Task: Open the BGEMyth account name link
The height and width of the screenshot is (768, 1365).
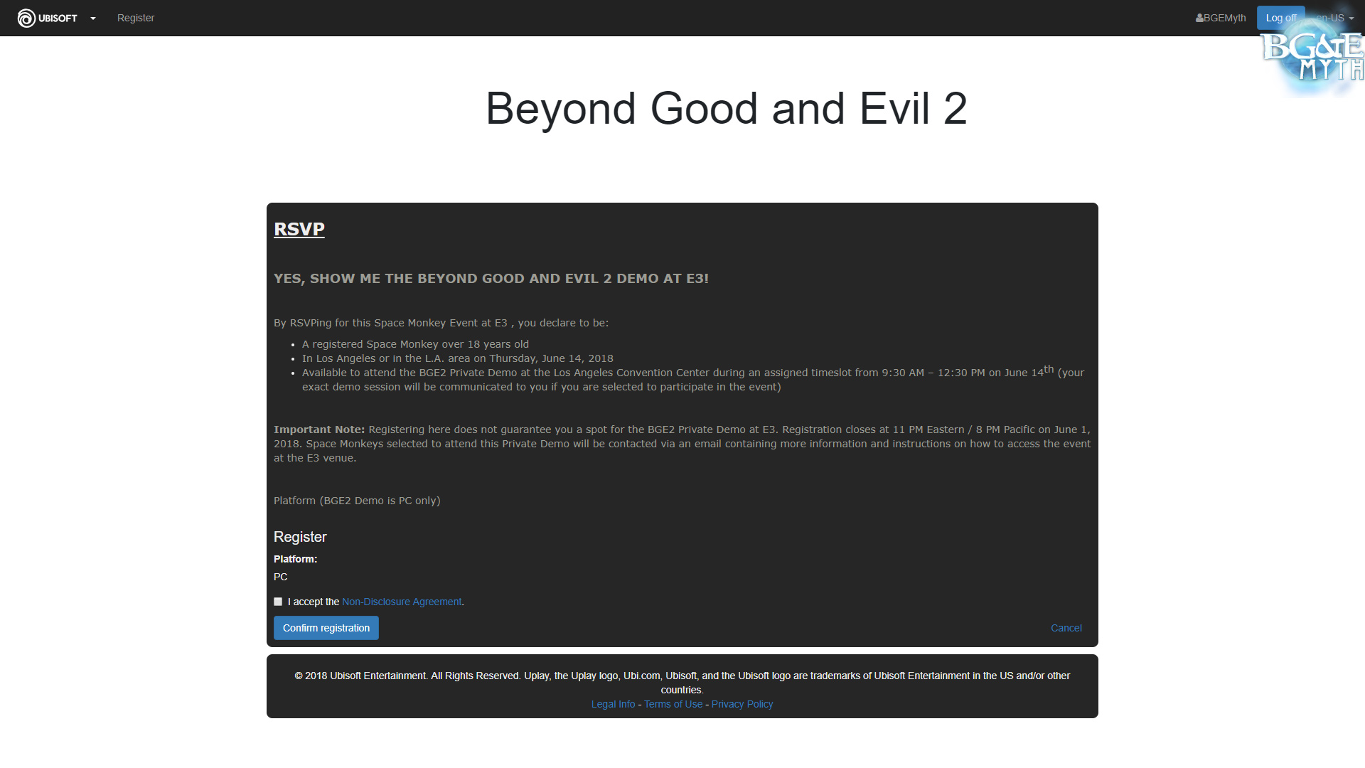Action: tap(1224, 18)
